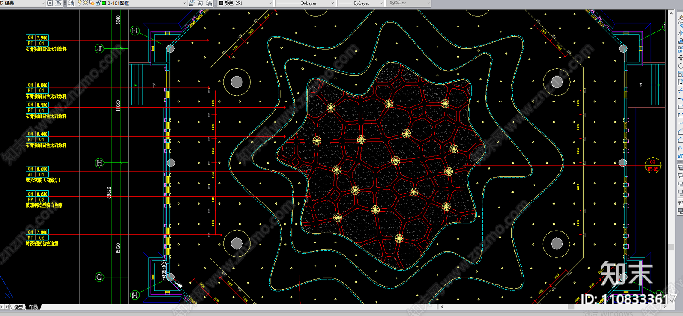The width and height of the screenshot is (683, 316).
Task: Toggle viewport freeze icon for current layer
Action: [x=91, y=3]
